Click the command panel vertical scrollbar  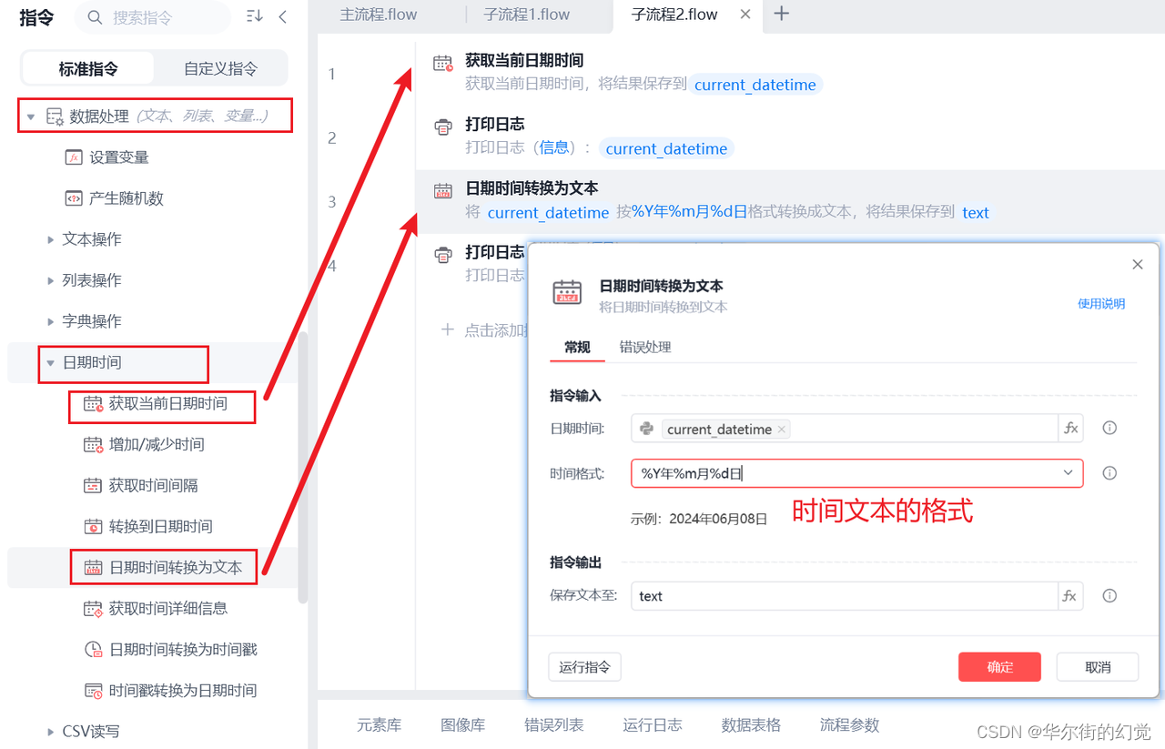pyautogui.click(x=303, y=466)
